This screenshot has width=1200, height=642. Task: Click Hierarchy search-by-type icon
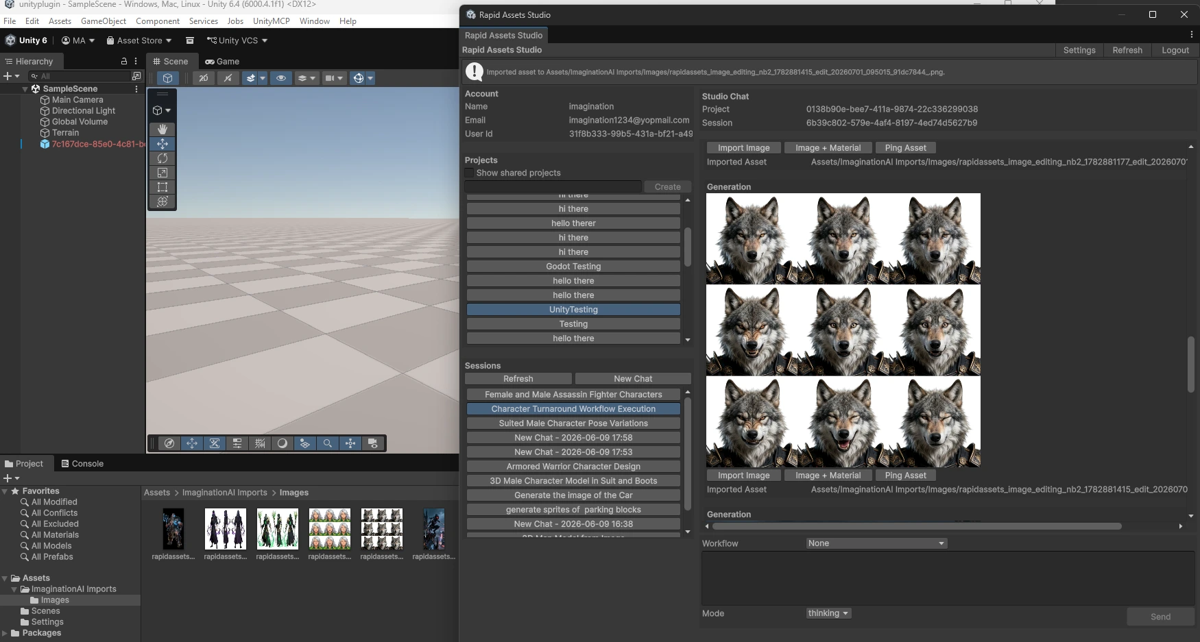coord(136,76)
